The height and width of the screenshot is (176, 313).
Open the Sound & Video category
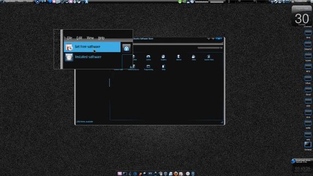click(x=209, y=58)
